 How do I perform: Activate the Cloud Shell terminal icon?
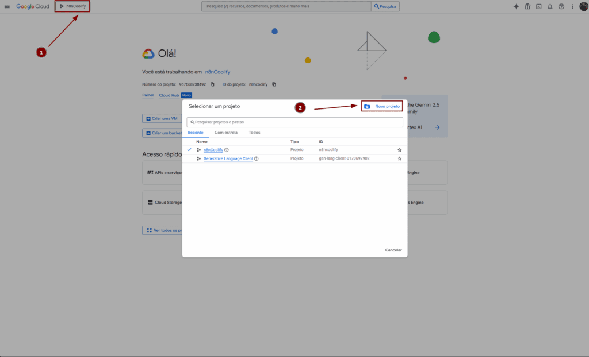538,6
